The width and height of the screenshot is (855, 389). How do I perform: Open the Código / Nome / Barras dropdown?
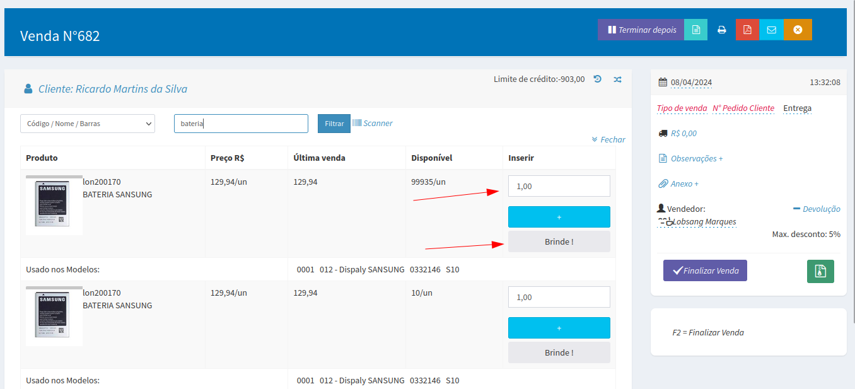(88, 124)
